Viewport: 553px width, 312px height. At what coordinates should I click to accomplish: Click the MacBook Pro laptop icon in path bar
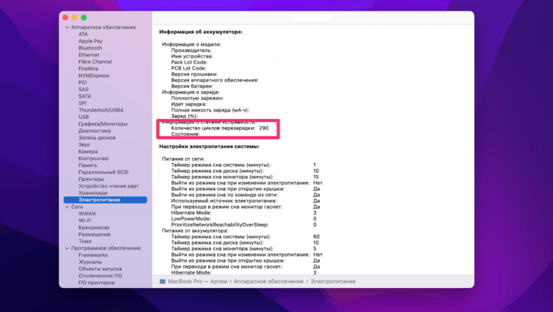tap(162, 281)
